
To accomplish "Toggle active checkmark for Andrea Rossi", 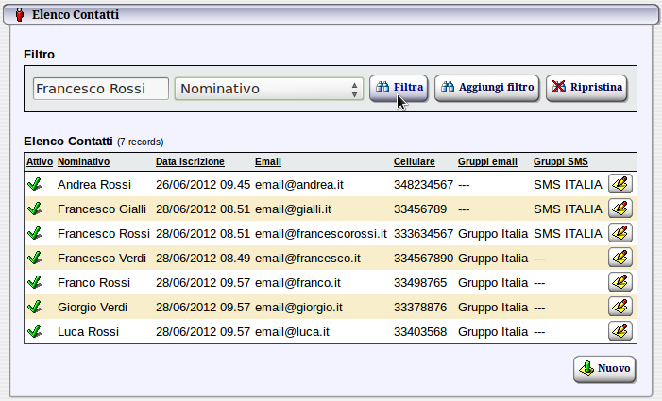I will (35, 184).
